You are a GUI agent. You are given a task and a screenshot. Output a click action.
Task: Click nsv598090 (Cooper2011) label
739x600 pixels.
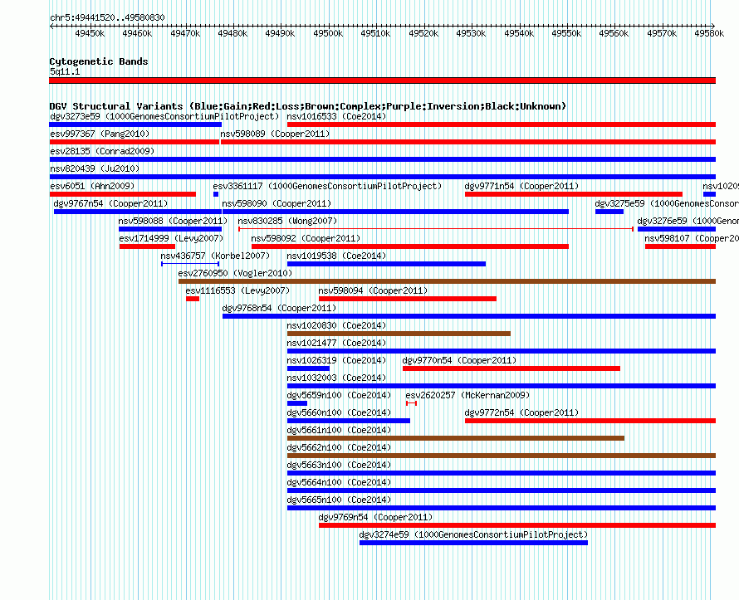[277, 203]
